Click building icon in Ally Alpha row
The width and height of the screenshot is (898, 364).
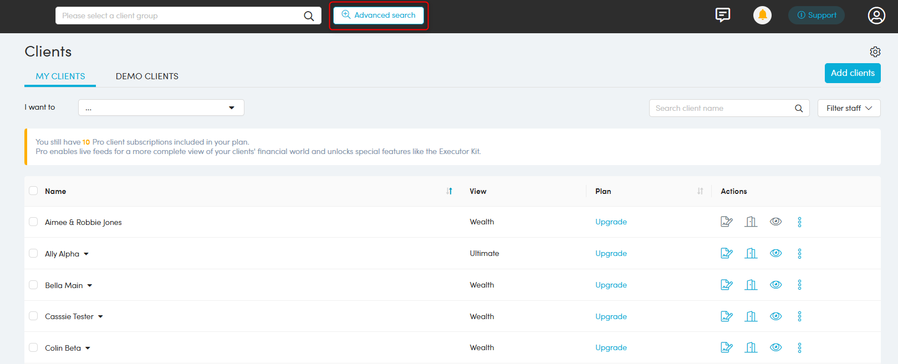pyautogui.click(x=751, y=253)
